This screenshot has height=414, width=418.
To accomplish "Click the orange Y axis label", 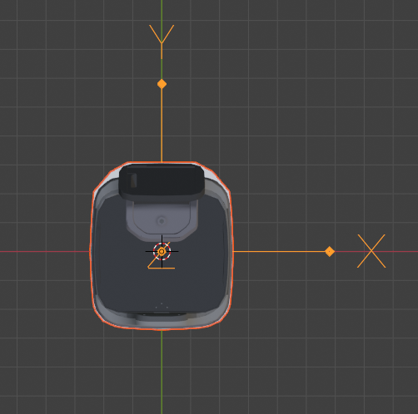I will 162,36.
